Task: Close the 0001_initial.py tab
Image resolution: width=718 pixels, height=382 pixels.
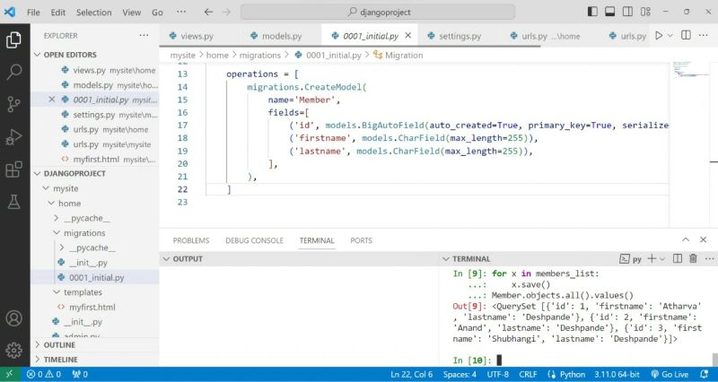Action: point(408,36)
